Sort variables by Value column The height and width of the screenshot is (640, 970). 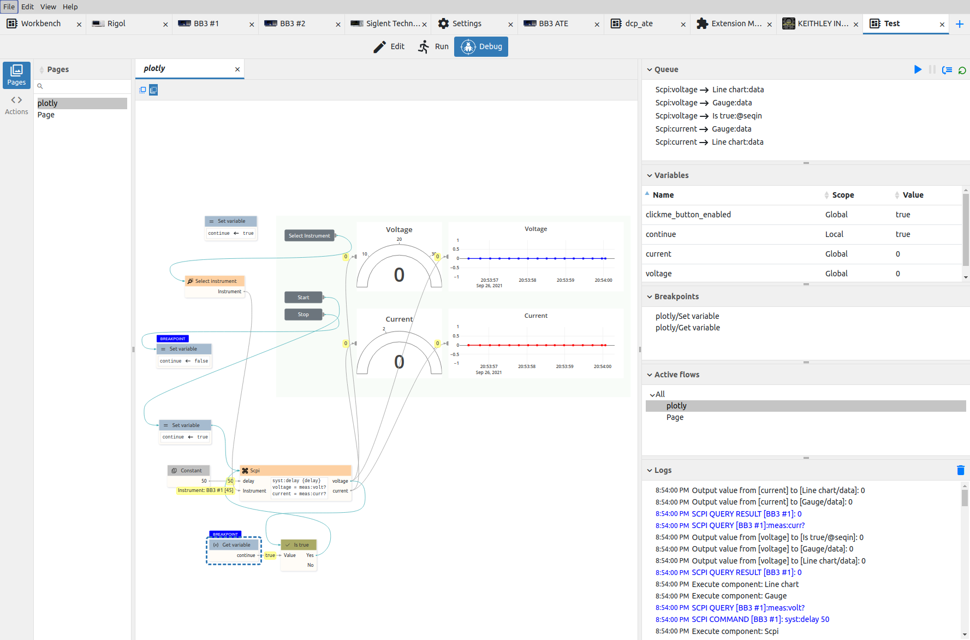(913, 195)
